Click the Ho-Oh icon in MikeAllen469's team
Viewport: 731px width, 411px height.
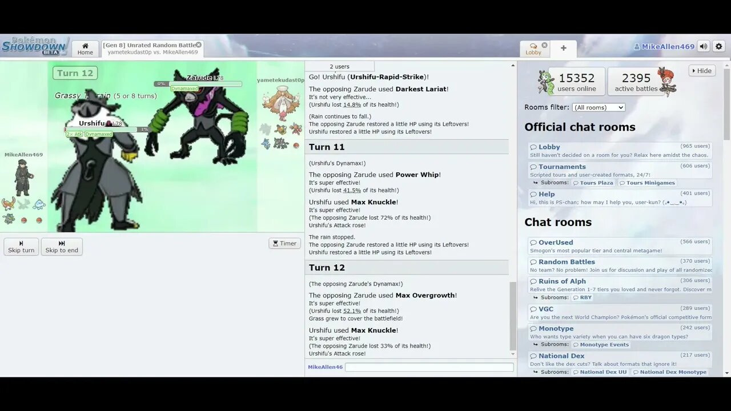coord(9,204)
